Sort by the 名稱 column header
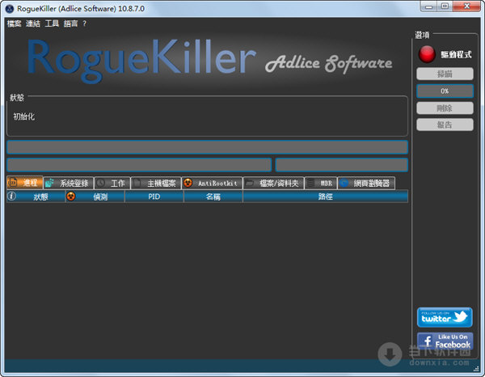The width and height of the screenshot is (485, 377). click(x=213, y=197)
